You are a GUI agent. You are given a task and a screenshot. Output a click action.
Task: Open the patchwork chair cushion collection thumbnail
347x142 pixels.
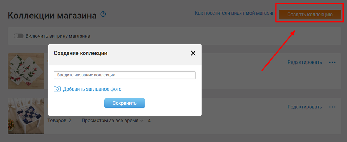point(26,116)
